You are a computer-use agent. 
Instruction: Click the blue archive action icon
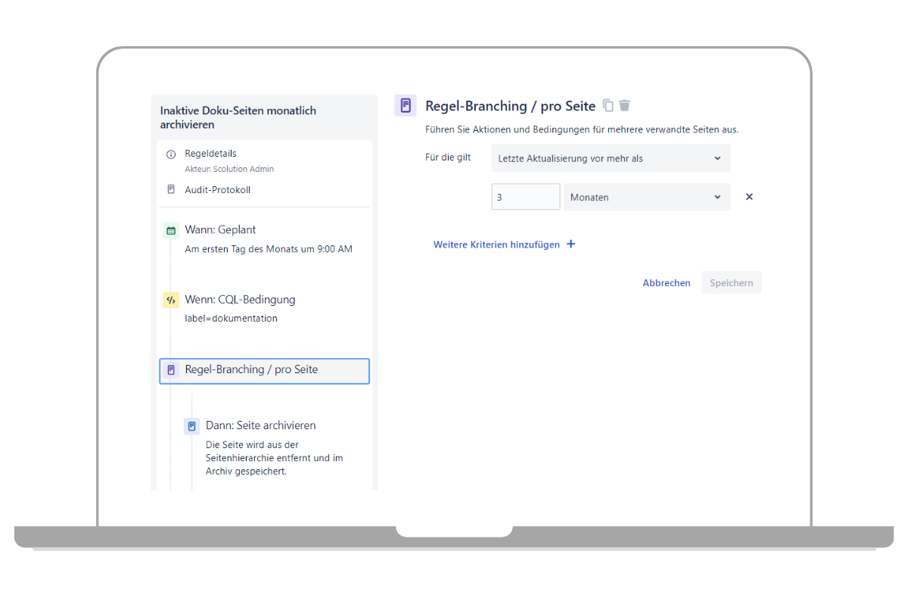click(x=191, y=426)
